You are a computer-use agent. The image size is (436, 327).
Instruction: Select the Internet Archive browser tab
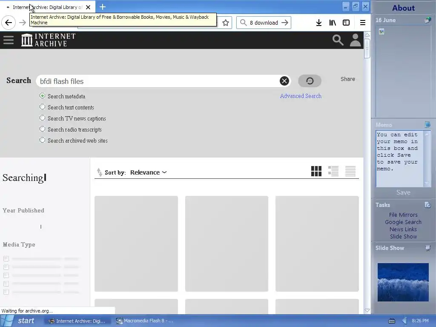pos(47,7)
